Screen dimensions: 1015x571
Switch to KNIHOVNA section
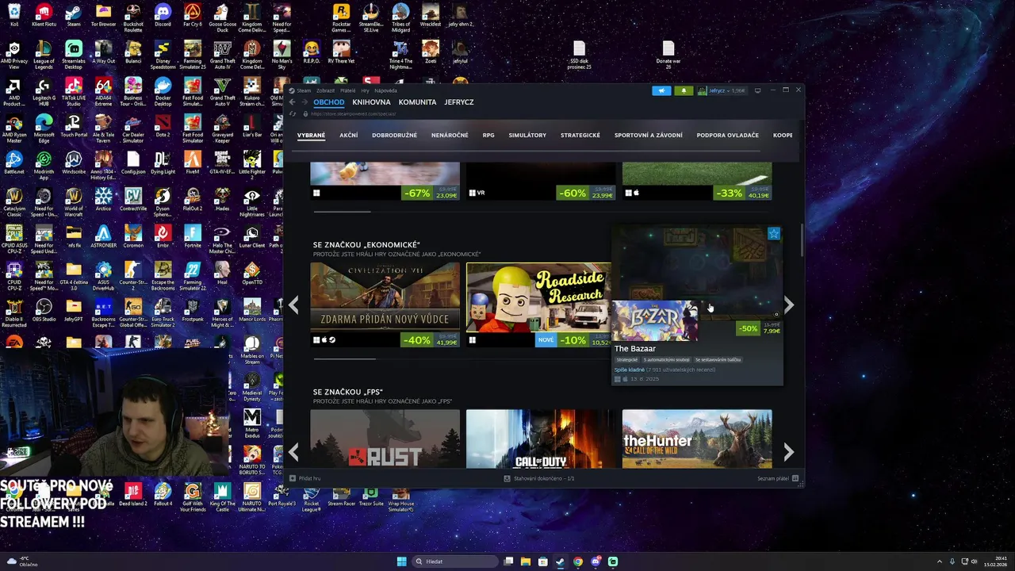[x=371, y=102]
